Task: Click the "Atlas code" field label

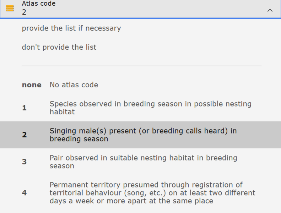Action: point(38,4)
